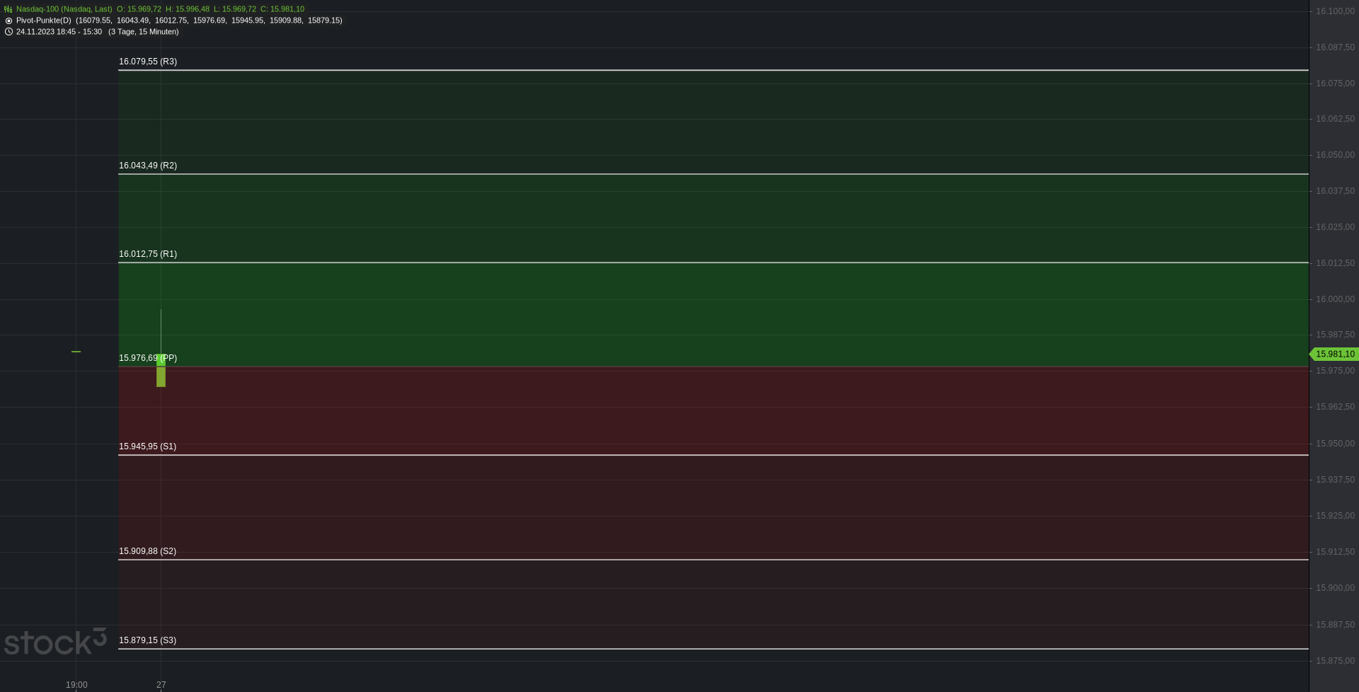This screenshot has width=1359, height=692.
Task: Select the 15.945,95 (S1) support label
Action: tap(147, 446)
